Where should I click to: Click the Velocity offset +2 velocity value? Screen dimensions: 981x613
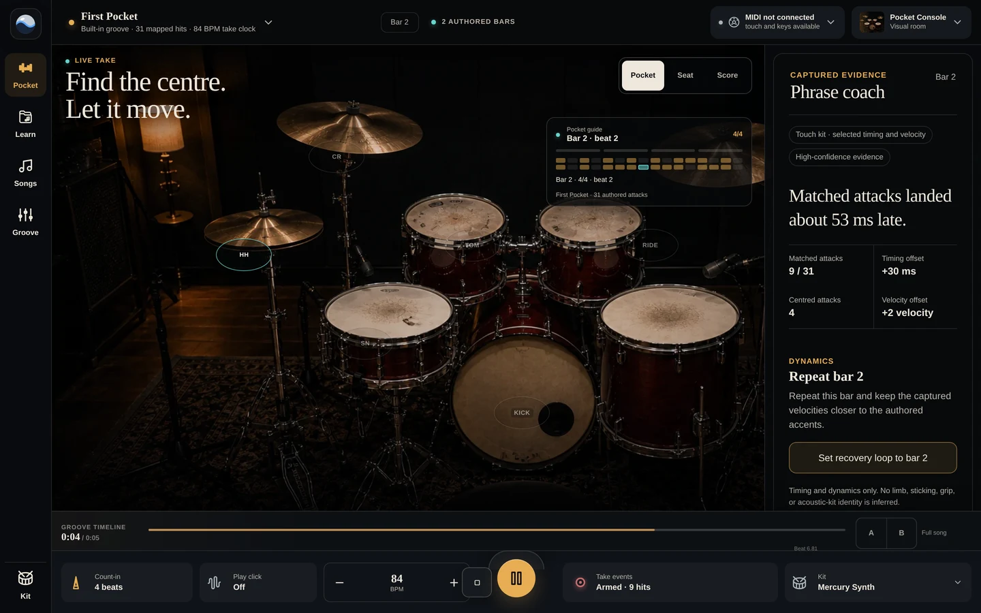(907, 313)
